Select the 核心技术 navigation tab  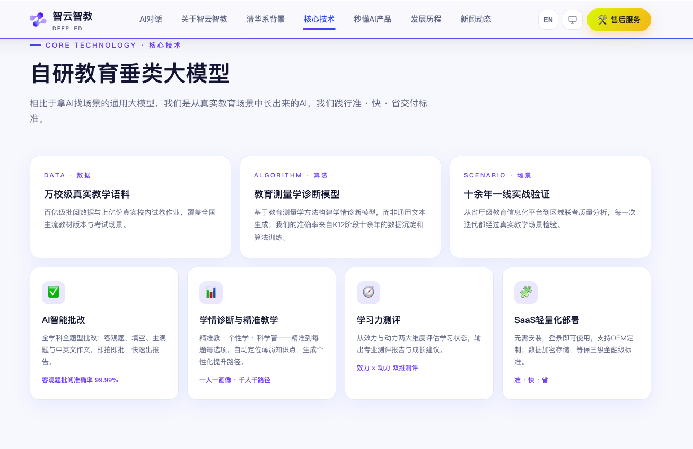click(319, 19)
